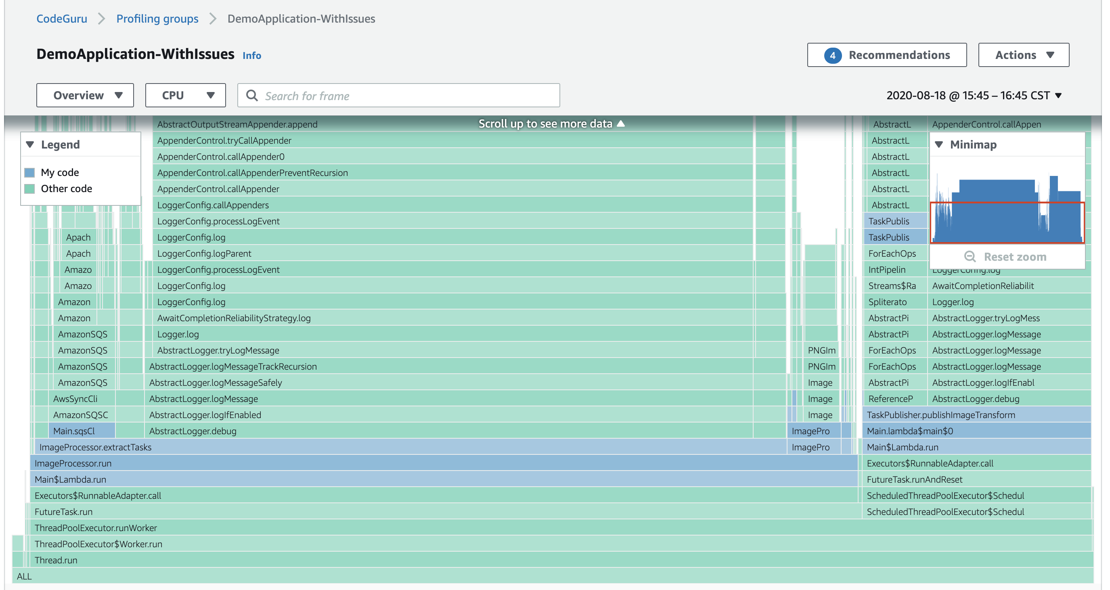This screenshot has width=1110, height=590.
Task: Click the My code color swatch
Action: 30,172
